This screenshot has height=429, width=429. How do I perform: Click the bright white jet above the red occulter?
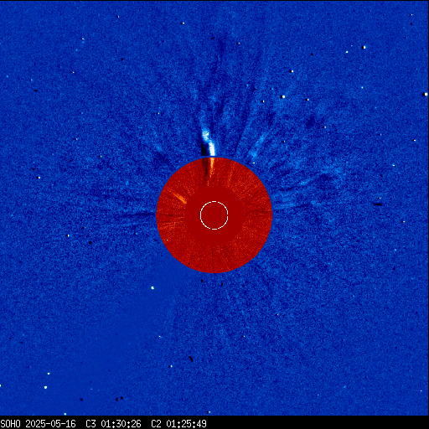coord(209,142)
